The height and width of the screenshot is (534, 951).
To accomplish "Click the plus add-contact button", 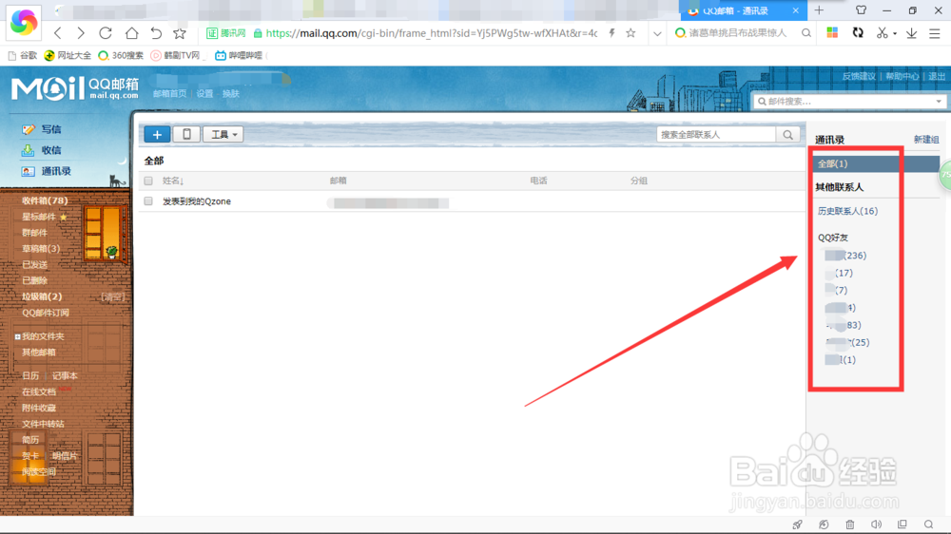I will click(x=157, y=135).
